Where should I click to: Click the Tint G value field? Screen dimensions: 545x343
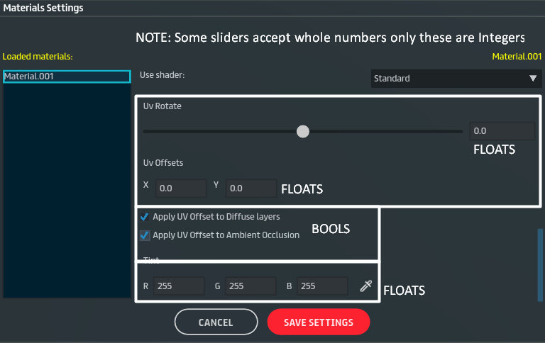(x=251, y=286)
